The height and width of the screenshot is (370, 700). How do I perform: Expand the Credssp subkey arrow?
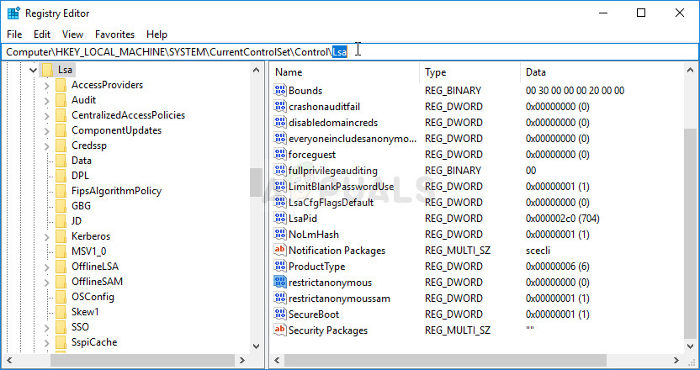47,145
